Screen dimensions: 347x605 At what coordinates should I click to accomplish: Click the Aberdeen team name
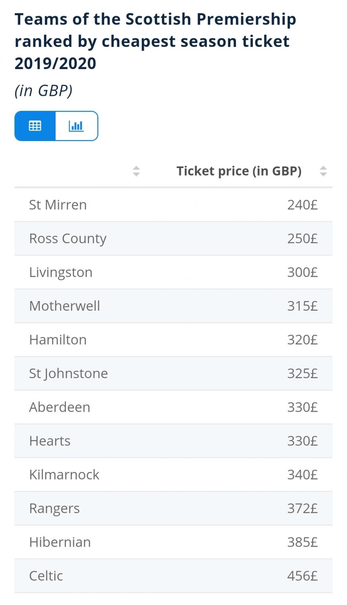pyautogui.click(x=60, y=407)
